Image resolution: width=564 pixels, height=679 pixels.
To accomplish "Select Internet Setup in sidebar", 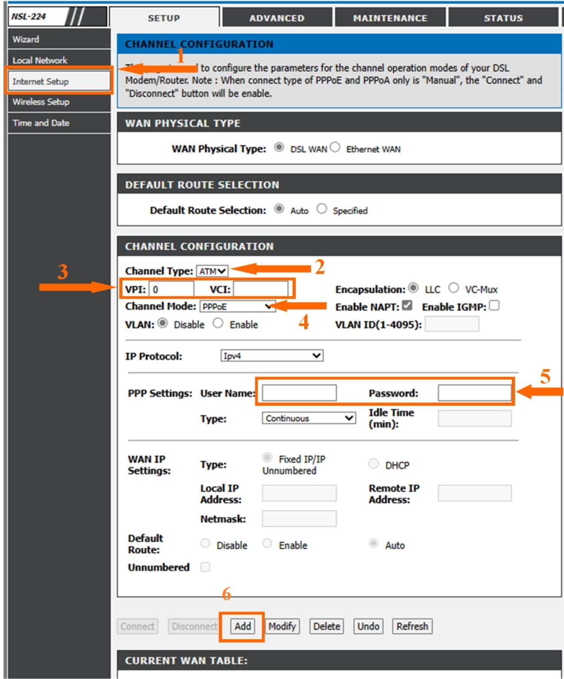I will pyautogui.click(x=58, y=81).
